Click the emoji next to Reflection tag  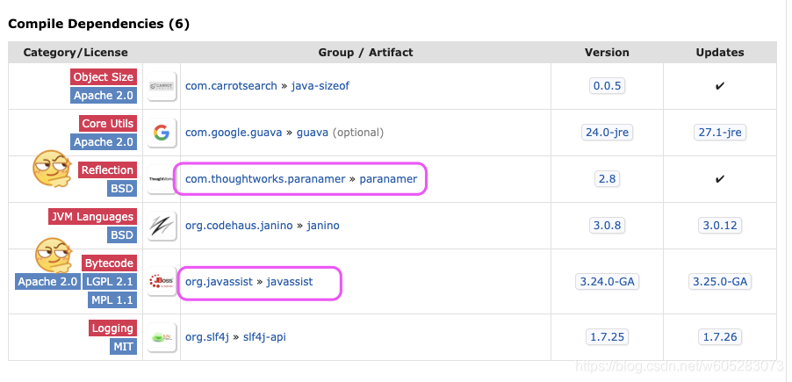tap(52, 169)
